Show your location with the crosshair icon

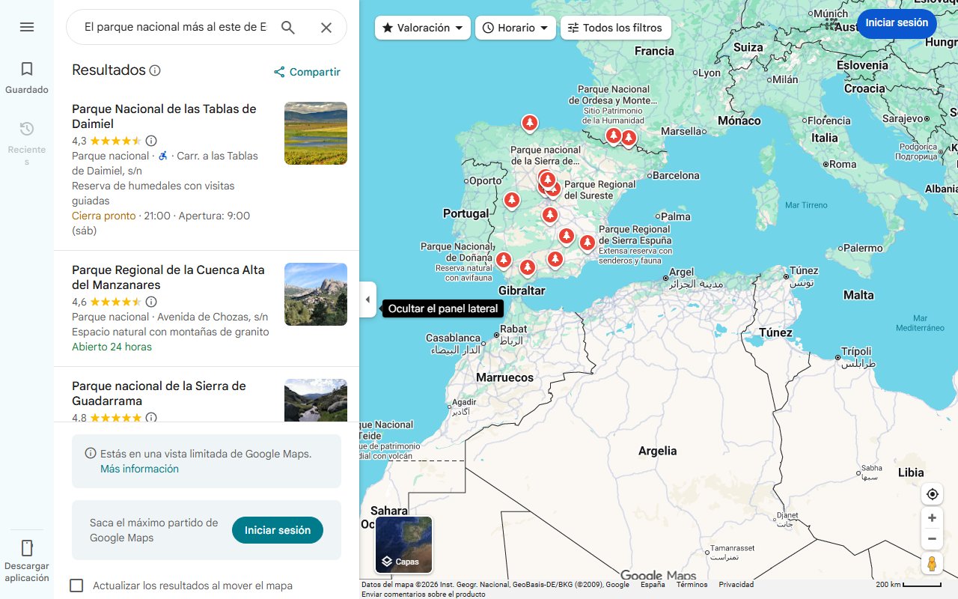tap(932, 494)
